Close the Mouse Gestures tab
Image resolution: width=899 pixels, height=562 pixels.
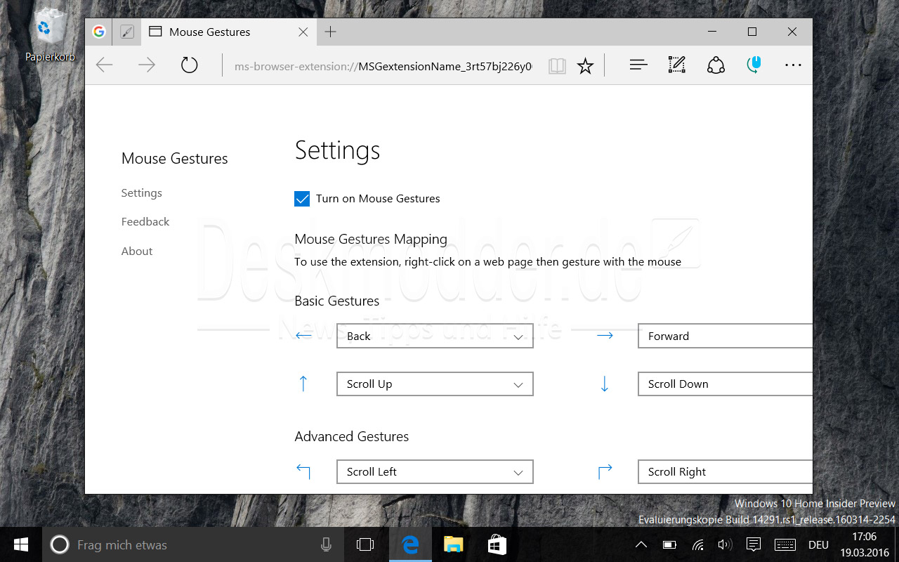pyautogui.click(x=303, y=32)
